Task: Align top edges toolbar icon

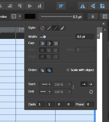Action: (x=20, y=6)
